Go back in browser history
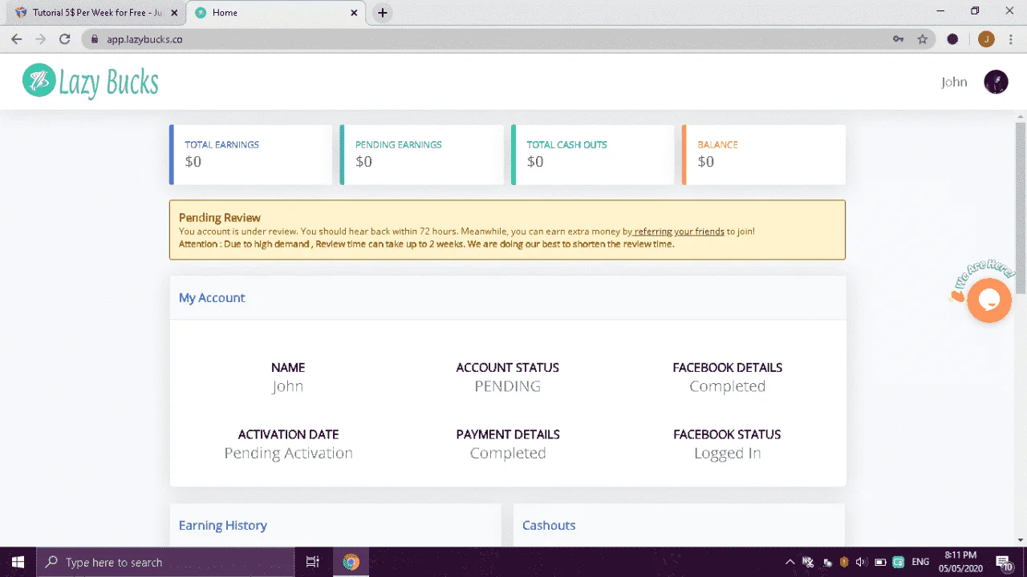1027x577 pixels. [16, 38]
